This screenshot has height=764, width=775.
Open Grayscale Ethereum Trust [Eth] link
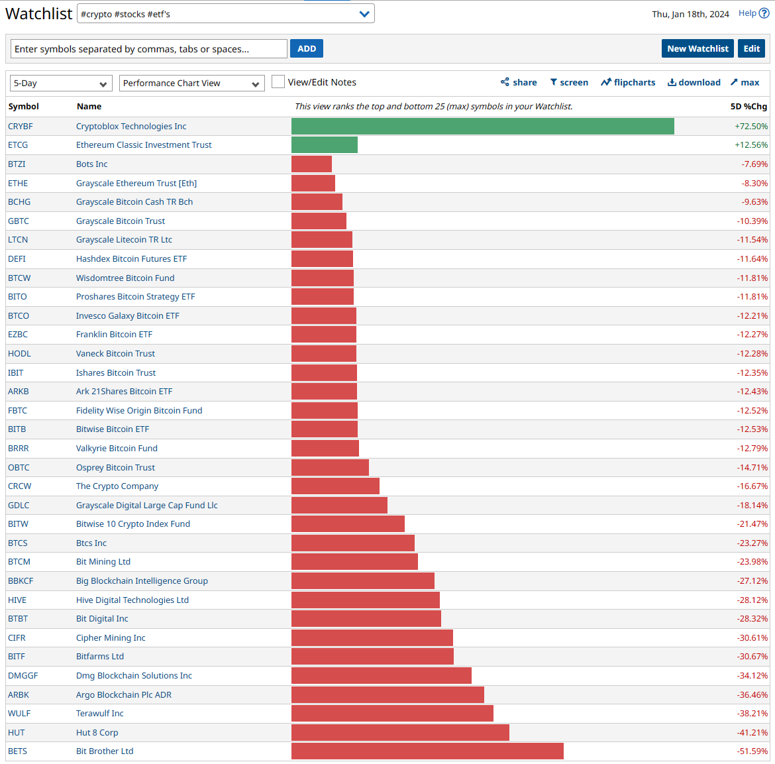[x=136, y=184]
